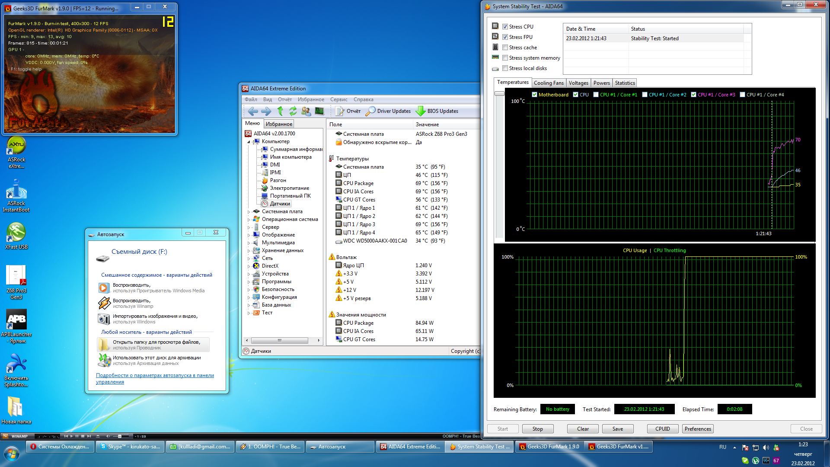Open XFast USB desktop icon
The image size is (830, 467).
pyautogui.click(x=16, y=236)
